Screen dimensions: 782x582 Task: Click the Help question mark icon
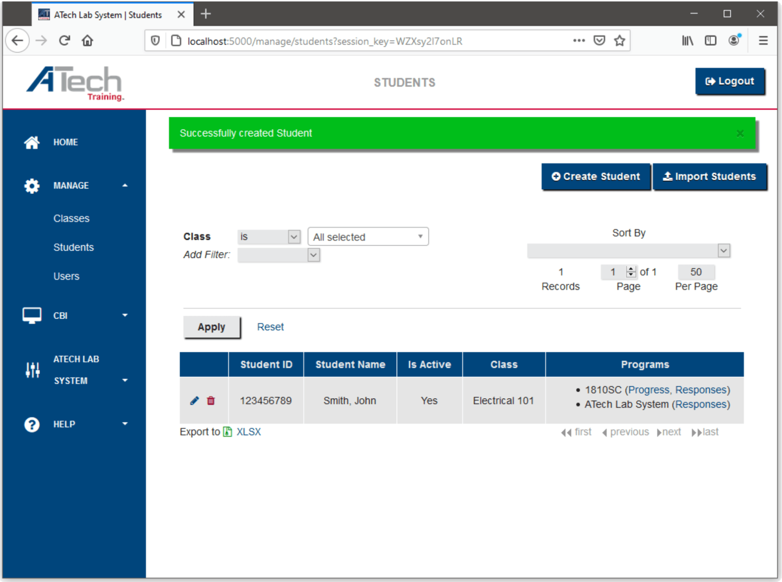pyautogui.click(x=32, y=424)
